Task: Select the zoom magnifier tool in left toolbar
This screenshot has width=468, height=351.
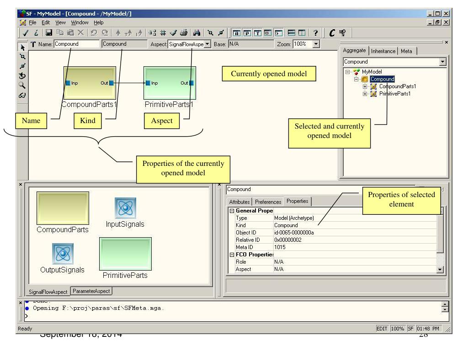Action: tap(22, 85)
